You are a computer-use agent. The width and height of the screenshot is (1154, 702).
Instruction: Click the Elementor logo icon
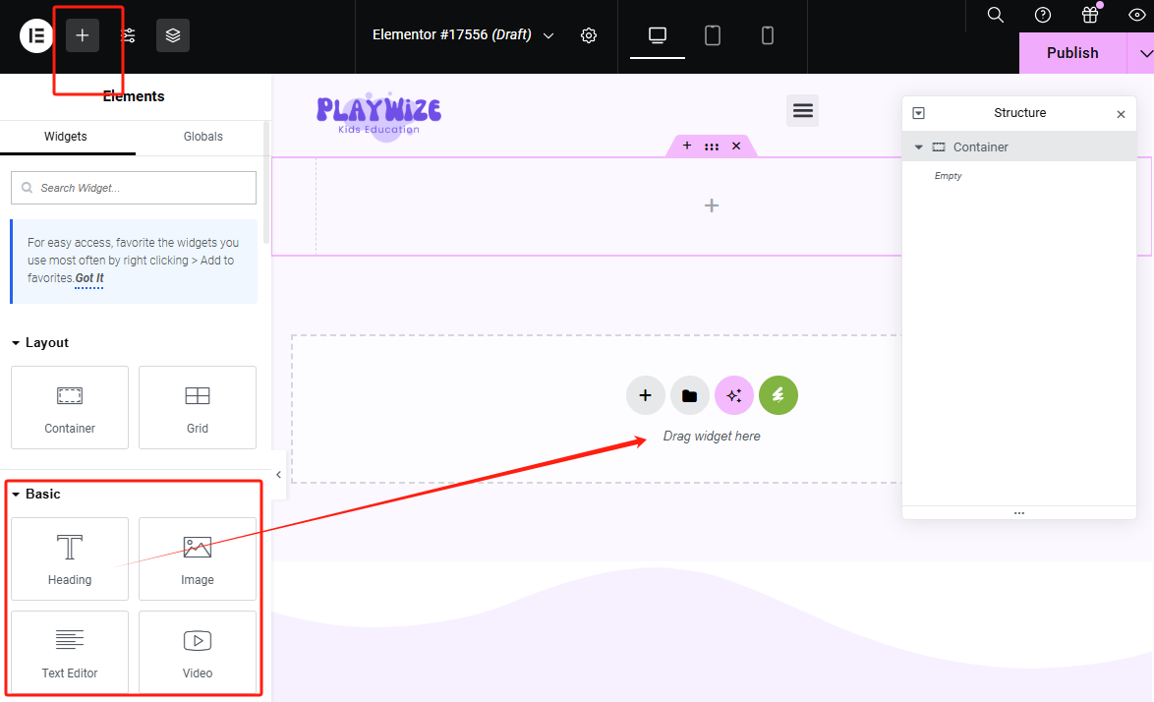[36, 35]
